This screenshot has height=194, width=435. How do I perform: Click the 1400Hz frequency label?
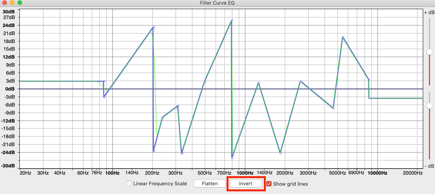264,173
